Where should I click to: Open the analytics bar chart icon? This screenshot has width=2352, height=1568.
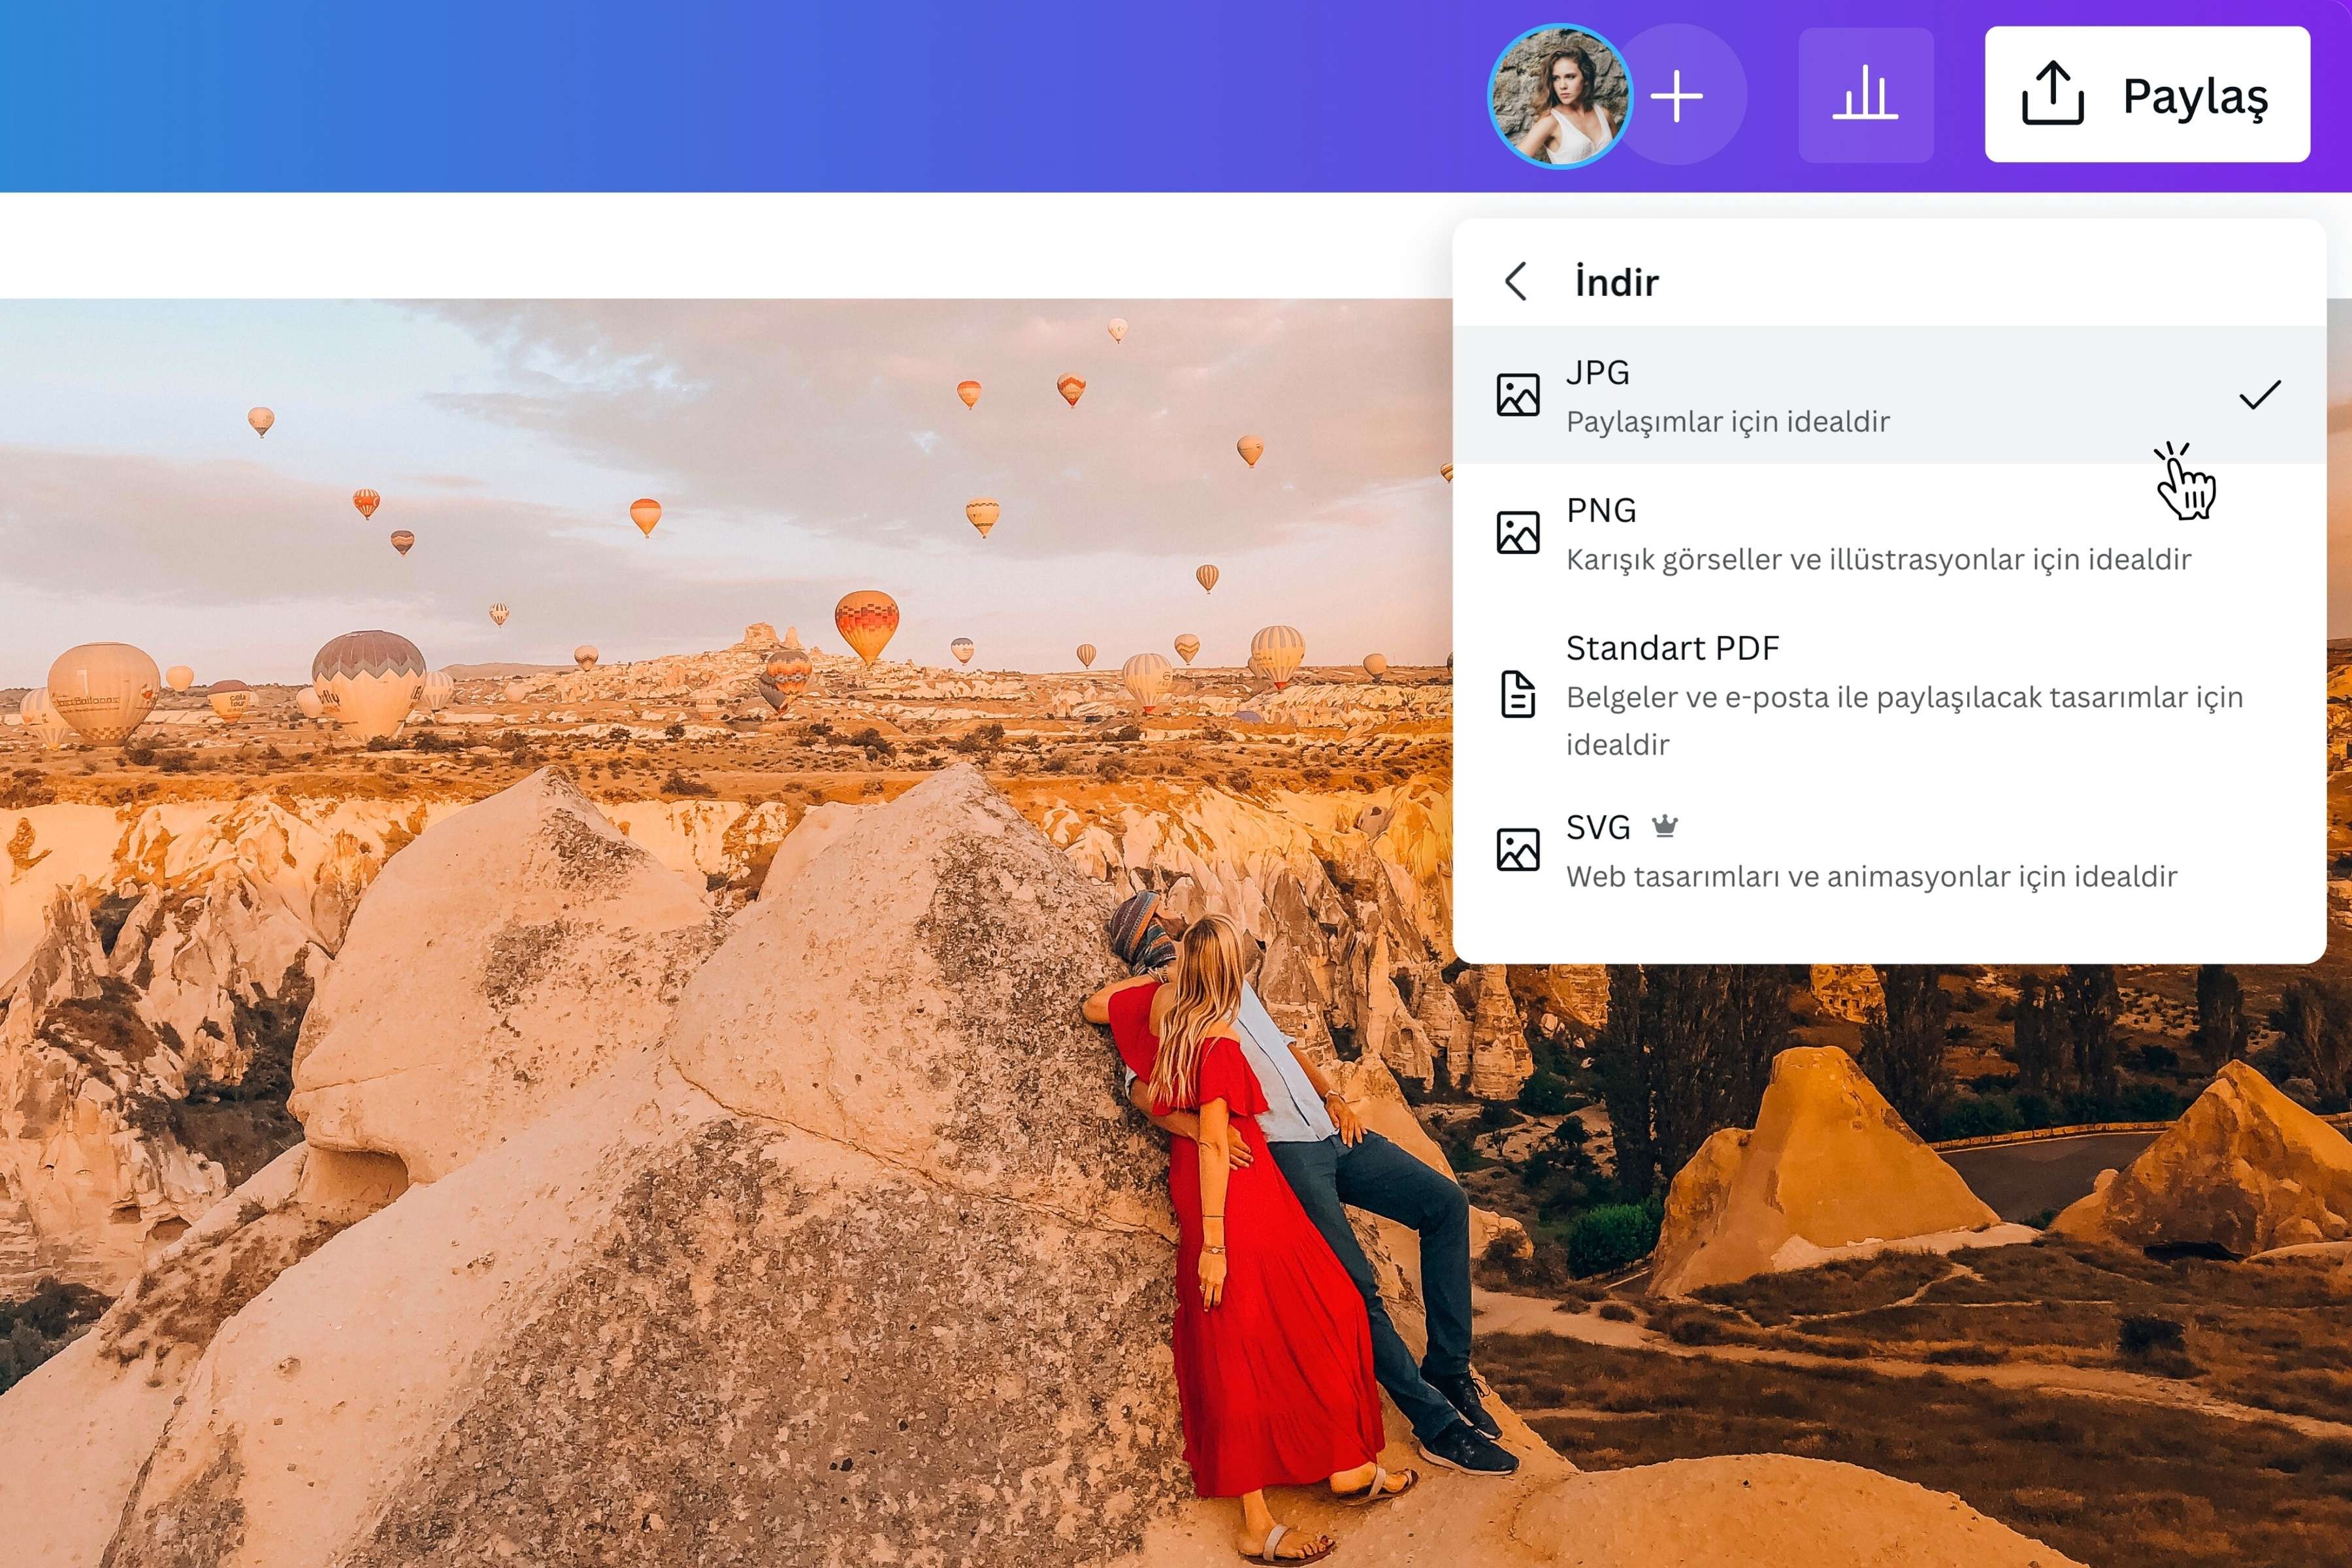pyautogui.click(x=1866, y=95)
